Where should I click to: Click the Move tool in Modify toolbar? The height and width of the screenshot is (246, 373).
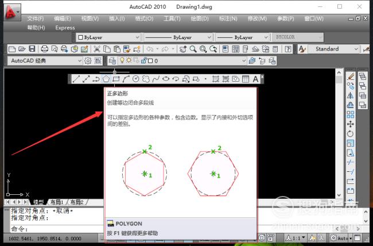coord(351,124)
